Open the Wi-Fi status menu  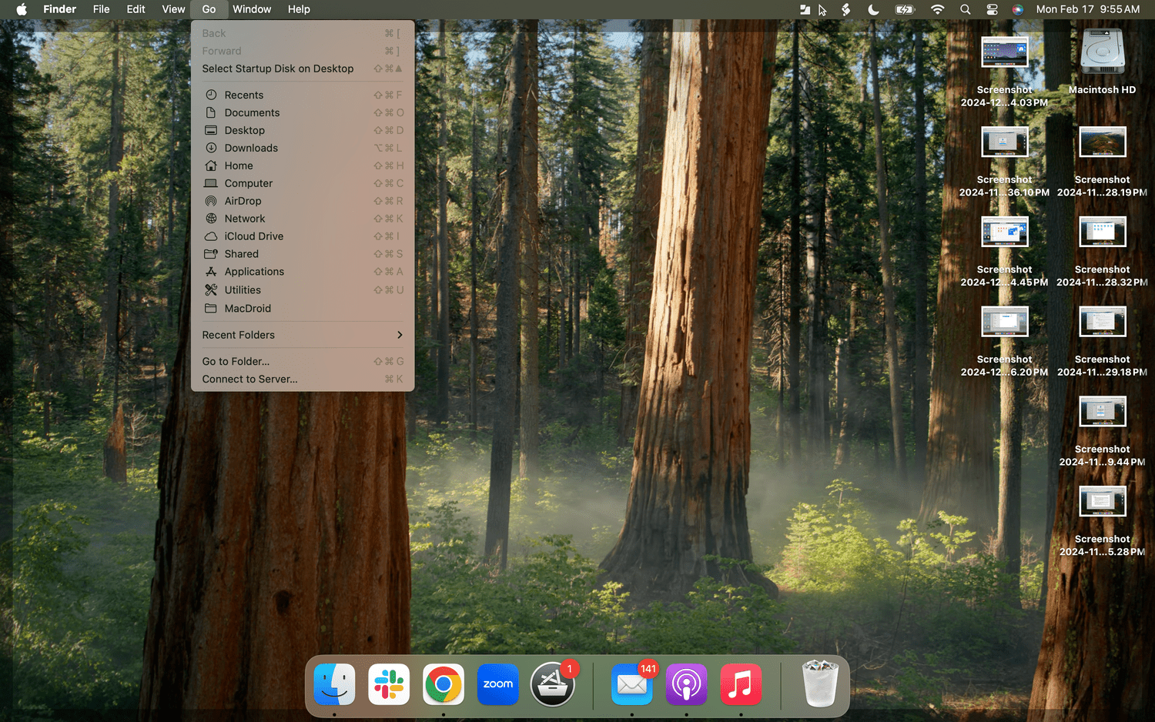pyautogui.click(x=937, y=9)
